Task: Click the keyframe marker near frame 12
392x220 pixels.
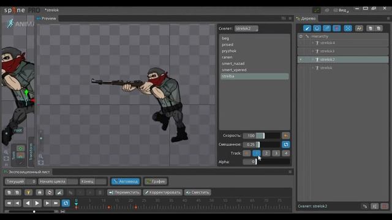Action: pyautogui.click(x=109, y=207)
